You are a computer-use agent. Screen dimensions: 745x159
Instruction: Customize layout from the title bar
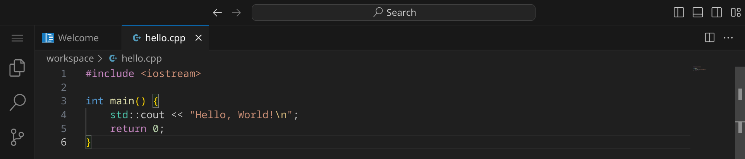(736, 13)
